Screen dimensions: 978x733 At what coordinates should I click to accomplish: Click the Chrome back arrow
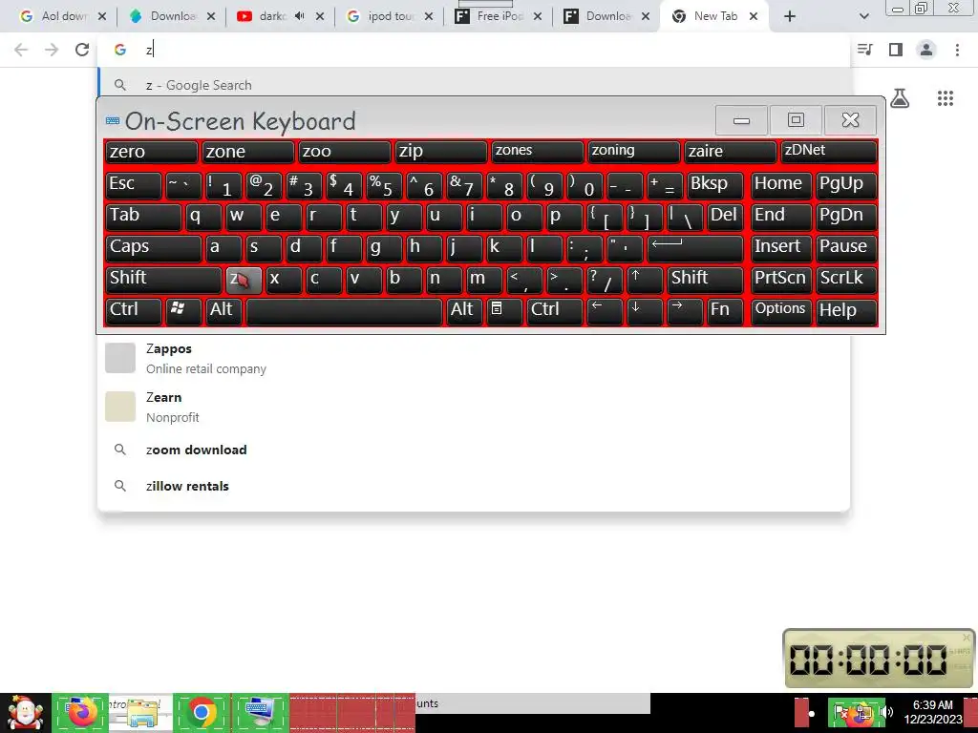pyautogui.click(x=21, y=50)
